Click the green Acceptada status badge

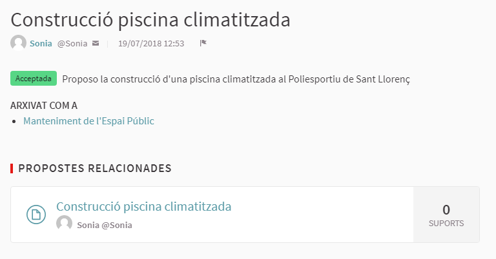34,79
